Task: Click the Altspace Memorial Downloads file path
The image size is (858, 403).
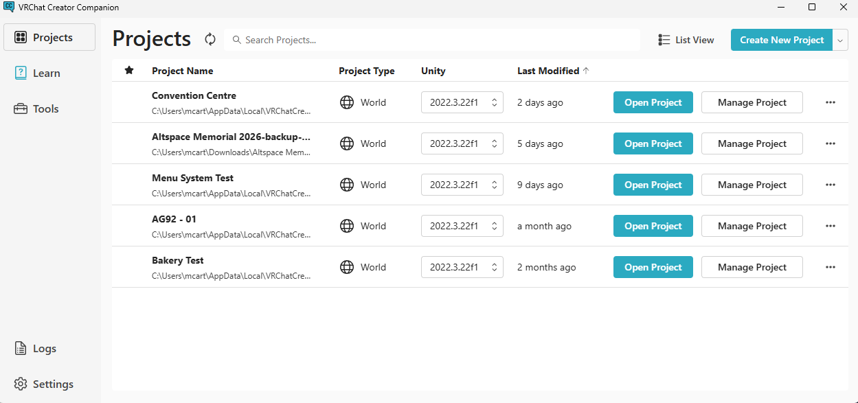Action: 231,152
